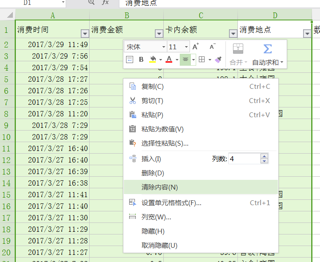Select column C header
320x262 pixels.
pos(201,15)
